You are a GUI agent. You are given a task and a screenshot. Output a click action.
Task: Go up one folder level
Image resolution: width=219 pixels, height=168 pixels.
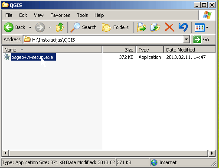pyautogui.click(x=60, y=27)
